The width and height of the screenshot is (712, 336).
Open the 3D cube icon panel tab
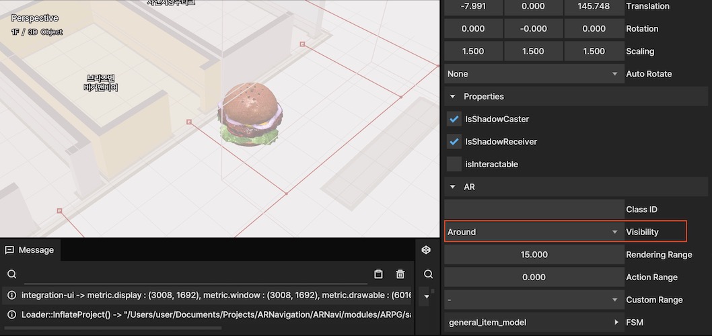click(426, 250)
